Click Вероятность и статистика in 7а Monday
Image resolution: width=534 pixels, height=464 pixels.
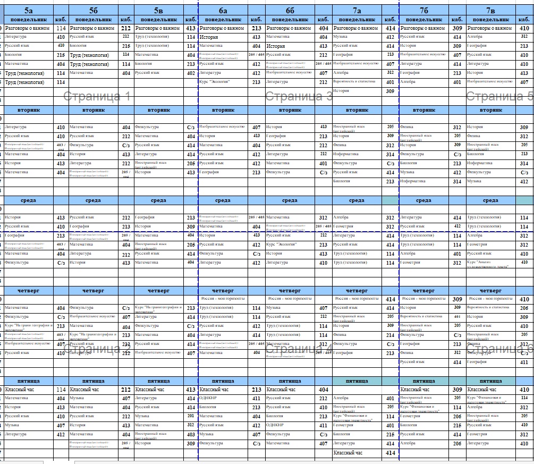(x=357, y=82)
